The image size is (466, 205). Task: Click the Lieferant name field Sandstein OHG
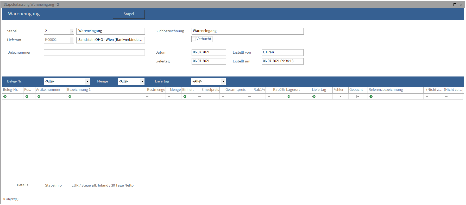[111, 40]
